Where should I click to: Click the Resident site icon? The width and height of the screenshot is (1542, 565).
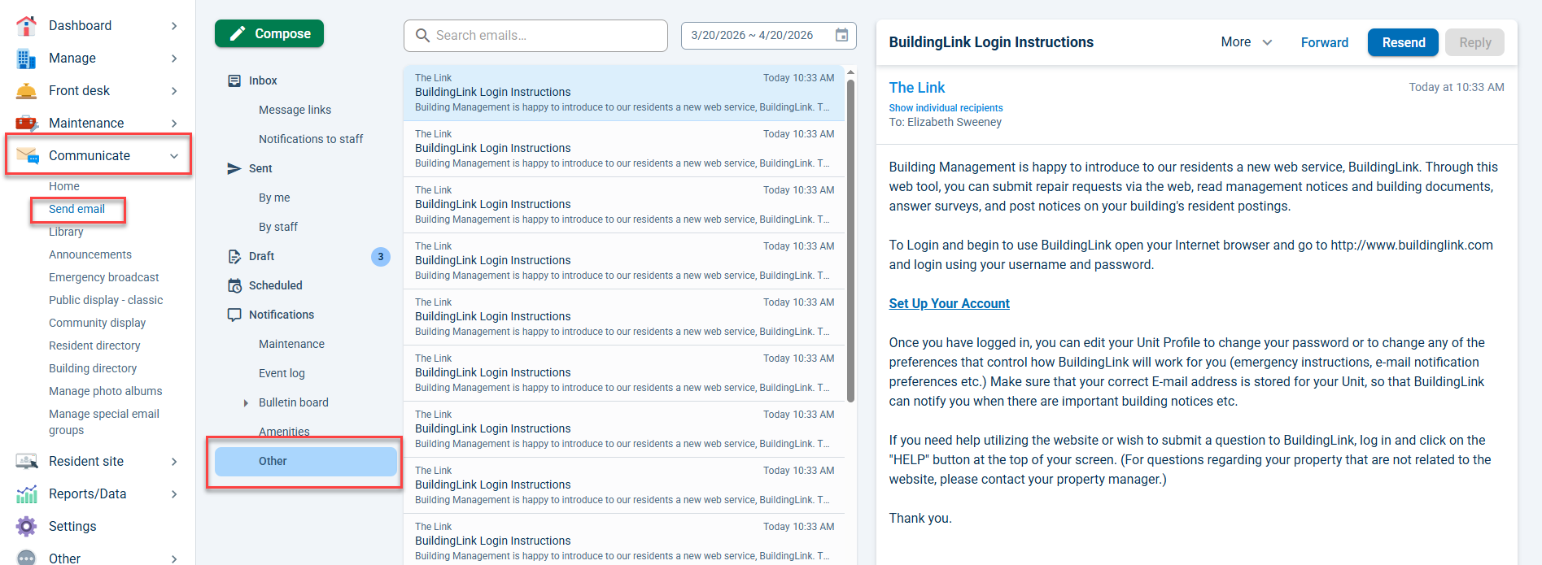coord(26,461)
